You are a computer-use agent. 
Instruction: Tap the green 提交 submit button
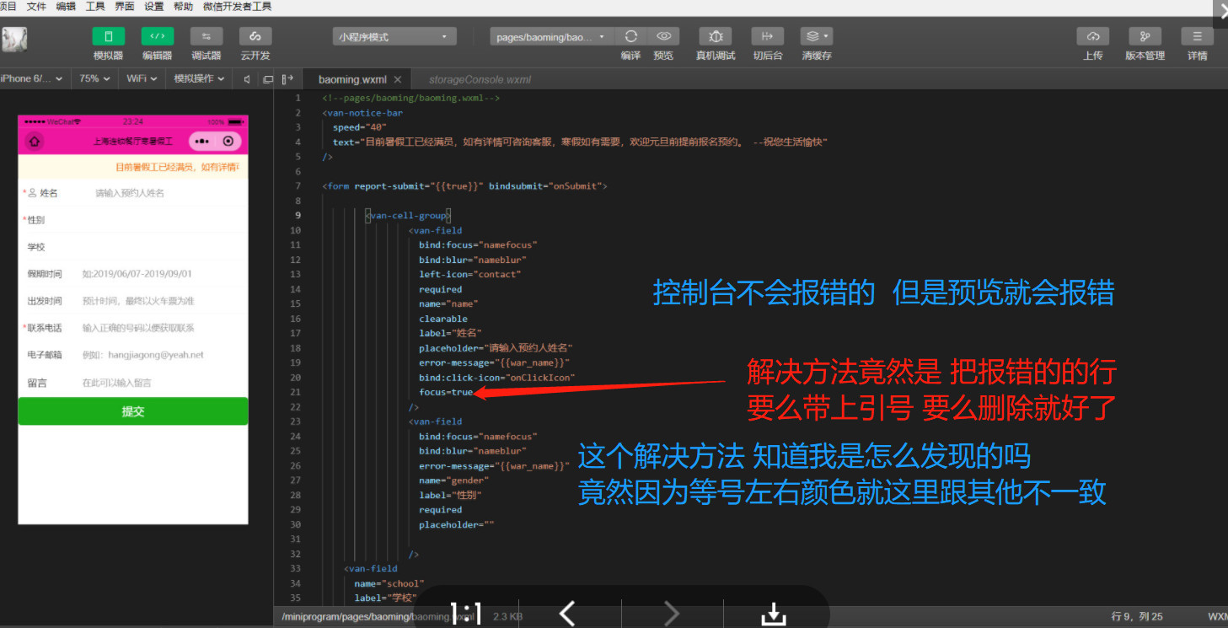[x=133, y=411]
